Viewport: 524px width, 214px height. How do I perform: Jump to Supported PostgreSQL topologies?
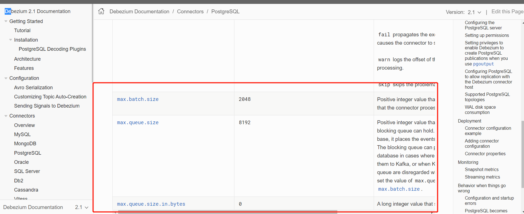click(487, 97)
